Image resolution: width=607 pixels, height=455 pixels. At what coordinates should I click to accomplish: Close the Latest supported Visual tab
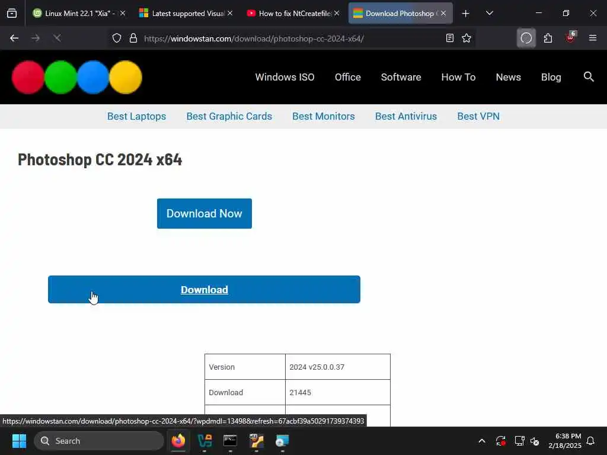[x=230, y=14]
